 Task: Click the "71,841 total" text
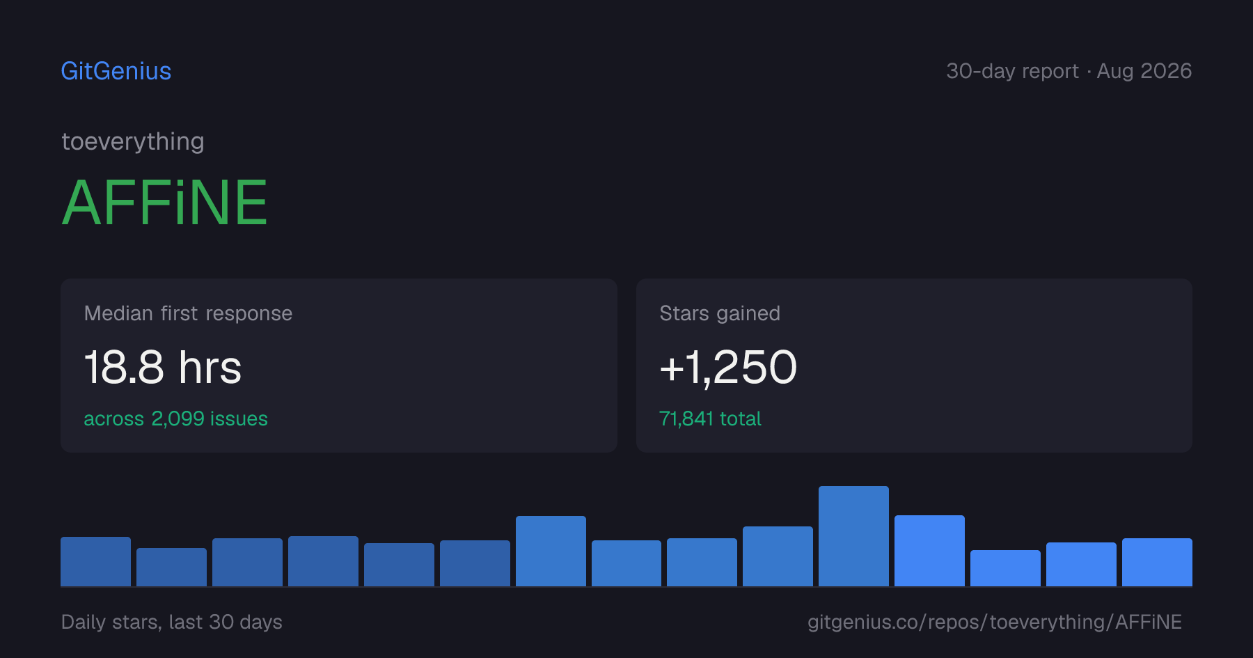click(710, 418)
